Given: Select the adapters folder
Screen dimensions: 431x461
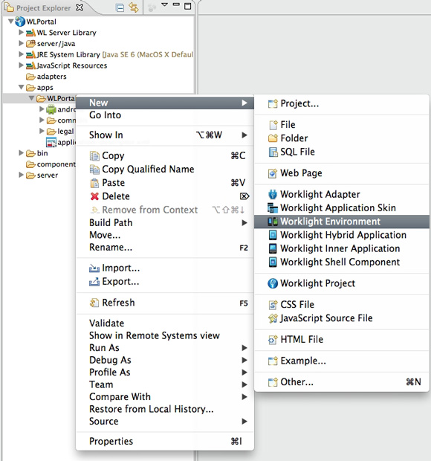Looking at the screenshot, I should click(46, 77).
